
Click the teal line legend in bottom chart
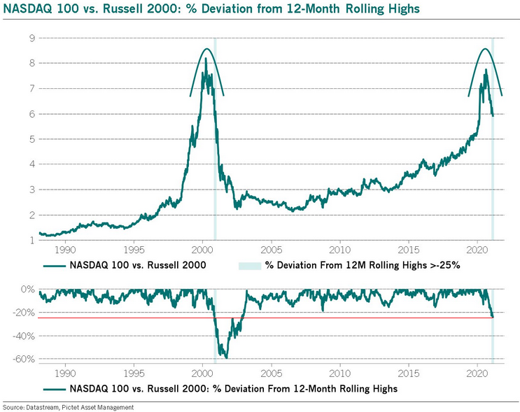pyautogui.click(x=55, y=389)
